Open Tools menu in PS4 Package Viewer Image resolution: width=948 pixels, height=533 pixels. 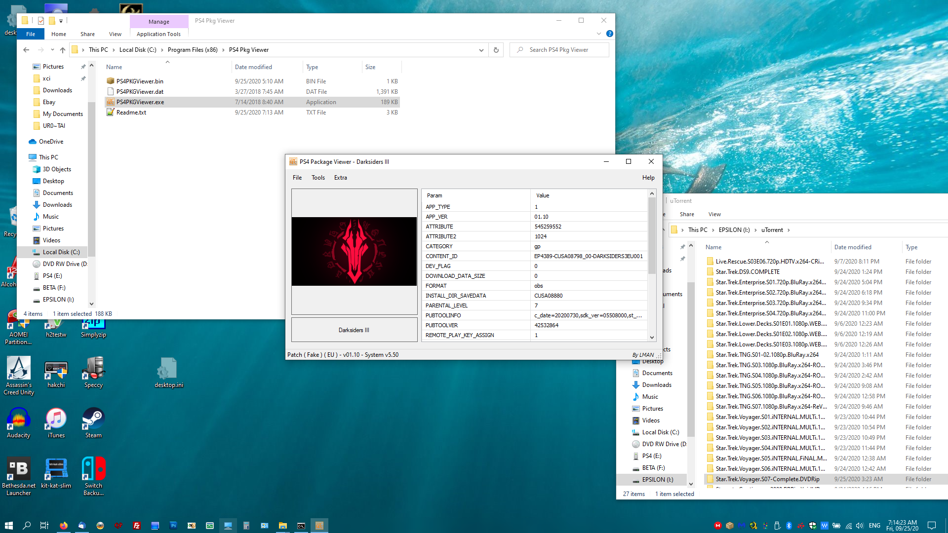click(x=318, y=178)
